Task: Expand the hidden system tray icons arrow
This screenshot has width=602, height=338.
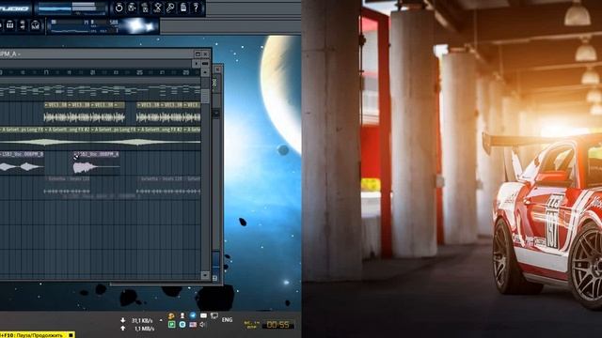Action: coord(161,320)
